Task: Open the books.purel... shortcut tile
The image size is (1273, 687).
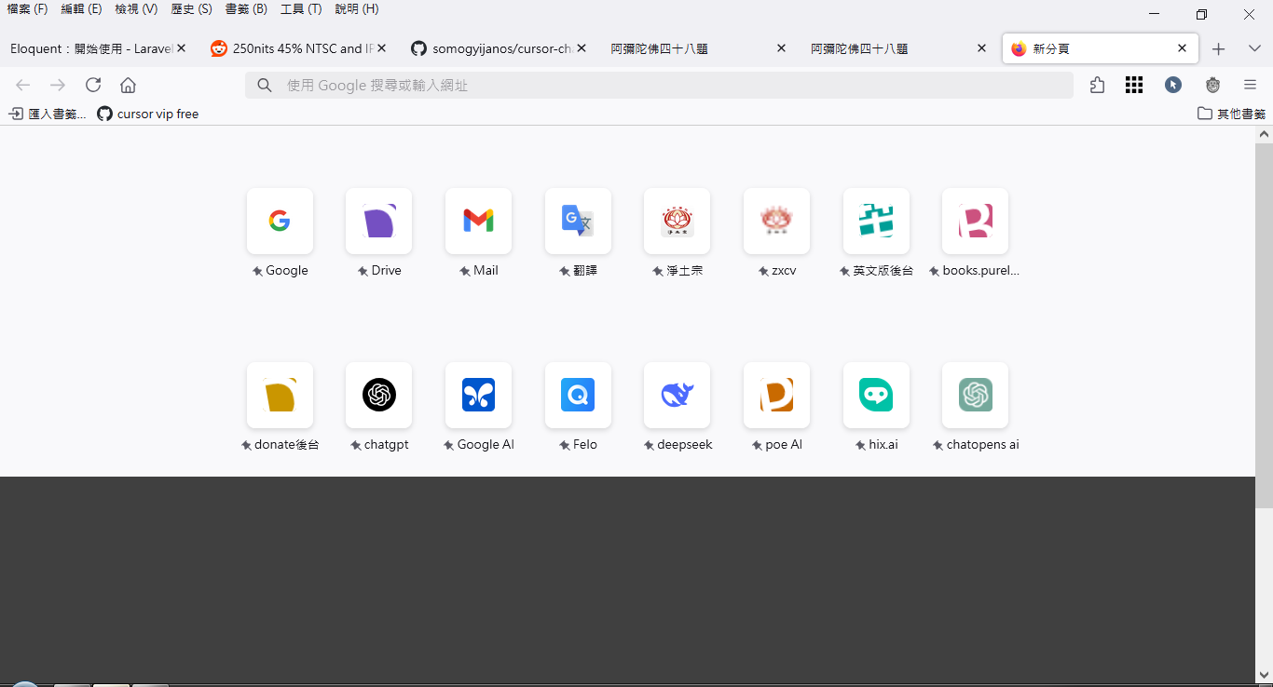Action: tap(976, 222)
